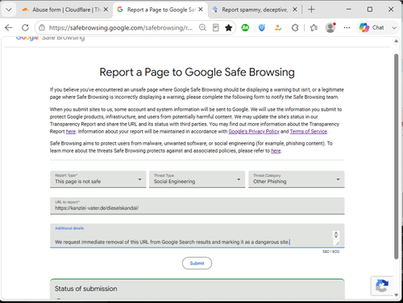The image size is (403, 303).
Task: Open the user profile avatar
Action: [330, 27]
